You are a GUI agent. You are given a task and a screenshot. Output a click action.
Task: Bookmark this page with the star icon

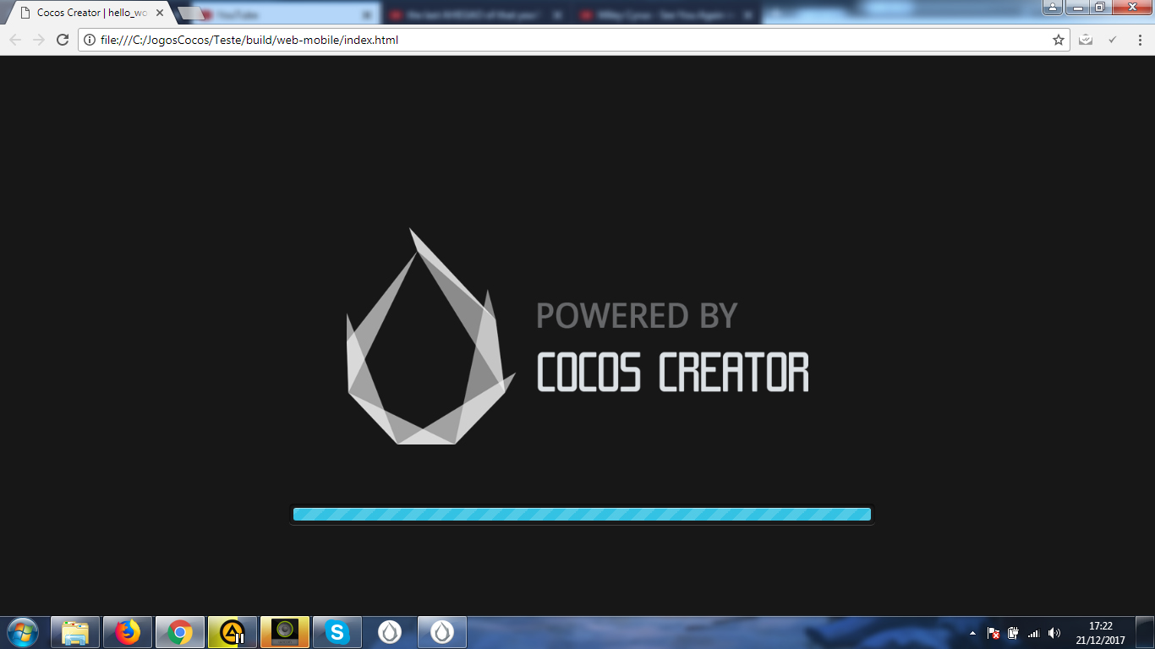click(1058, 40)
